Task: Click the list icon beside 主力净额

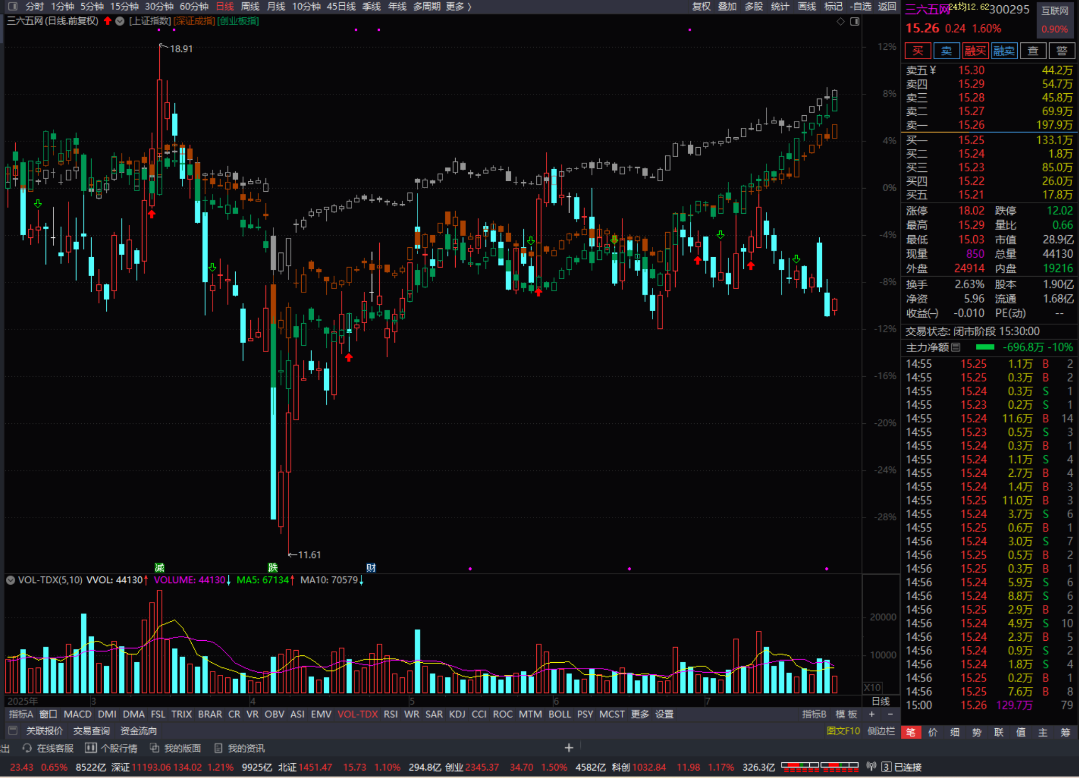Action: click(x=956, y=347)
